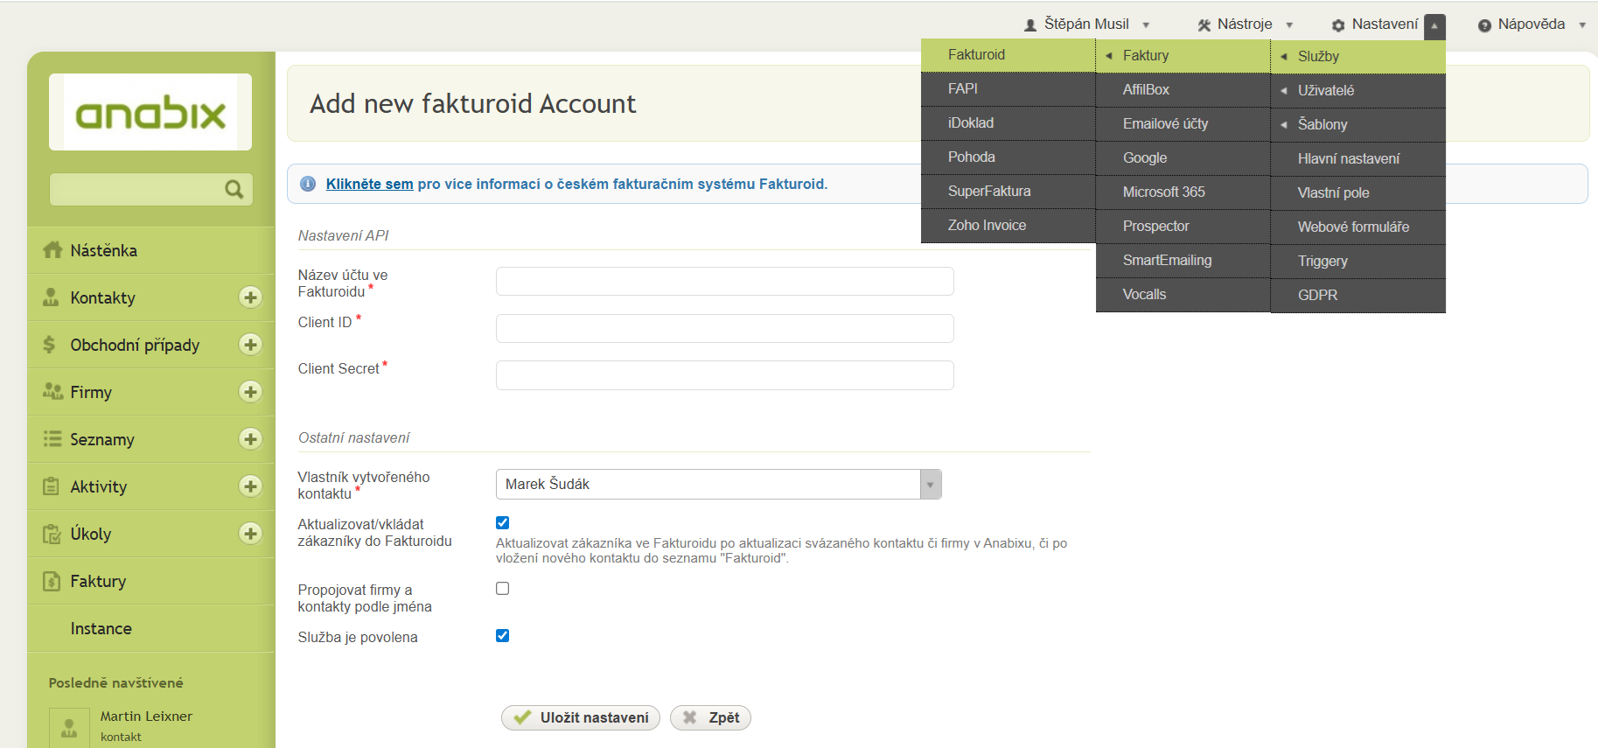Click the wrench icon beside Nástroje
1598x748 pixels.
pos(1204,25)
